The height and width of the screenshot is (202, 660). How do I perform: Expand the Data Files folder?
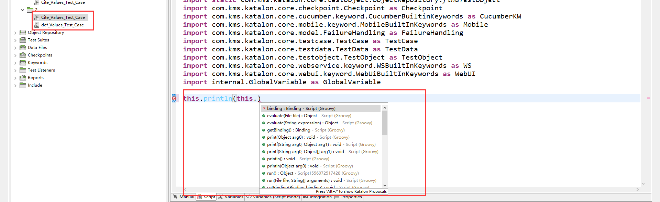click(x=15, y=48)
